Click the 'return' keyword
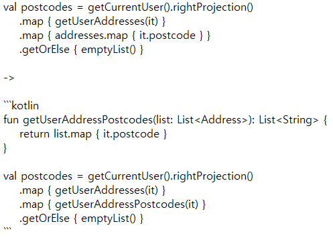This screenshot has height=242, width=333. 35,134
